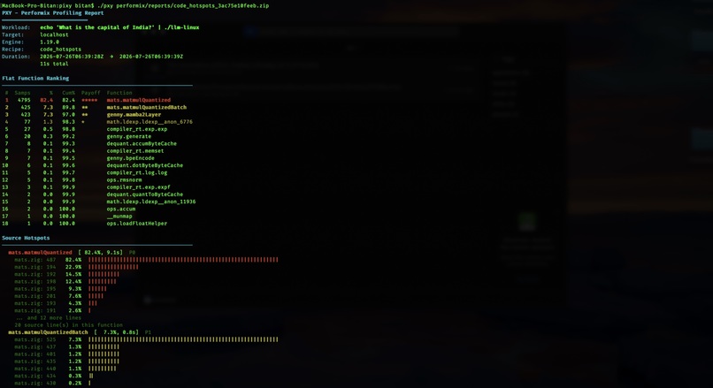Click the 'mats.zig: 192' source line
Image resolution: width=713 pixels, height=388 pixels.
tap(35, 274)
